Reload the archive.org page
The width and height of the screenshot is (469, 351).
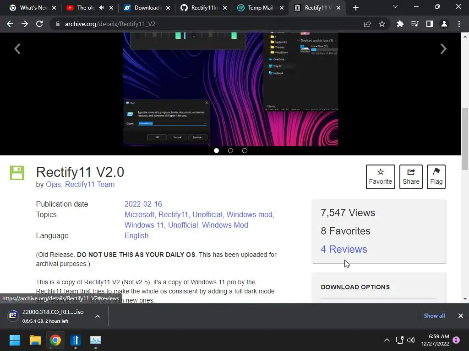(39, 24)
